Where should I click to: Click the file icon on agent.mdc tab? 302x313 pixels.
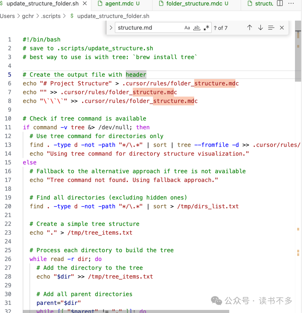100,4
